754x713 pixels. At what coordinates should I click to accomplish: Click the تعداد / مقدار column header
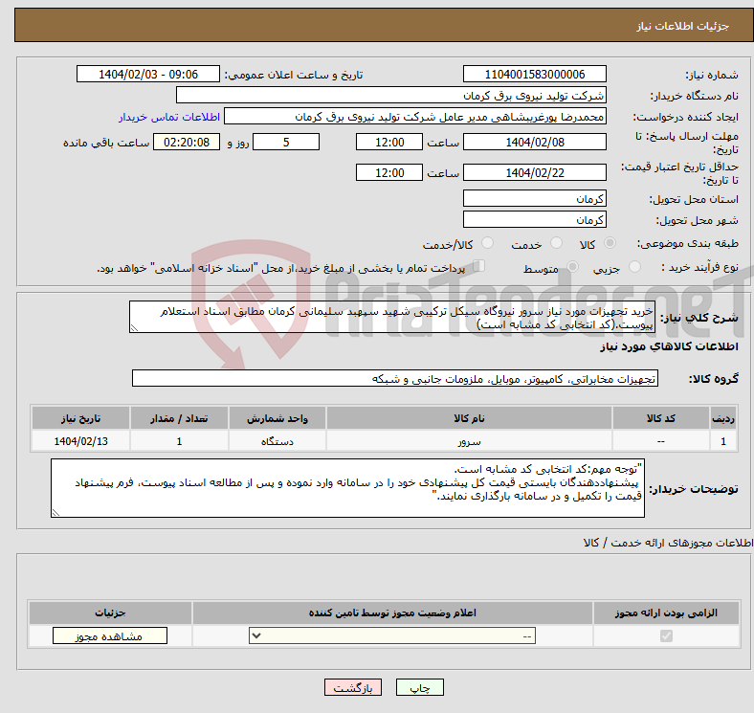pos(179,418)
